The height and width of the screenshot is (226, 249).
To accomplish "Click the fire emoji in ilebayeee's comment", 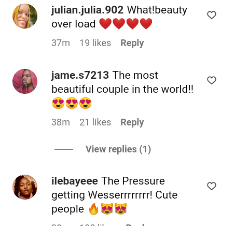I will (93, 209).
